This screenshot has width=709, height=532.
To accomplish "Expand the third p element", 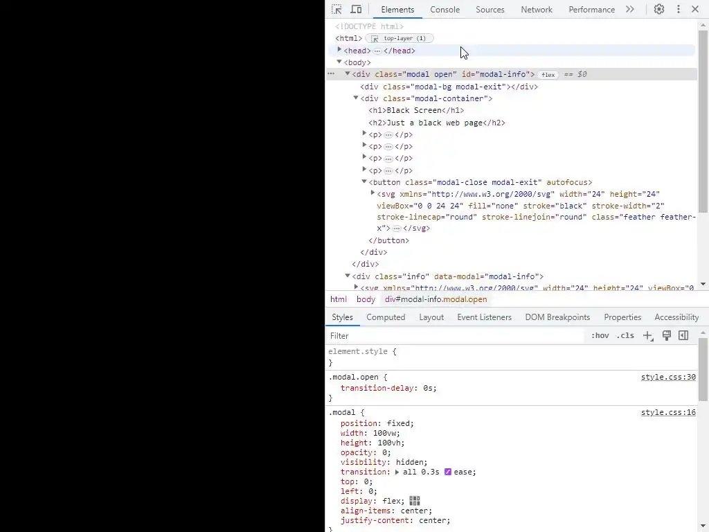I will tap(364, 157).
